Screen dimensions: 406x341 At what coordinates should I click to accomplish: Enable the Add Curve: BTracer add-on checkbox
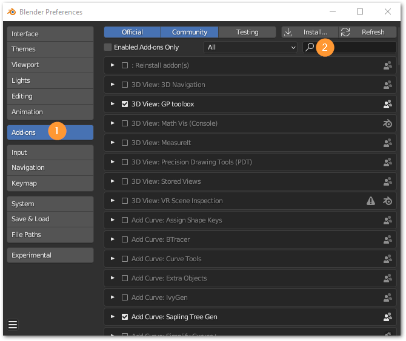click(125, 239)
